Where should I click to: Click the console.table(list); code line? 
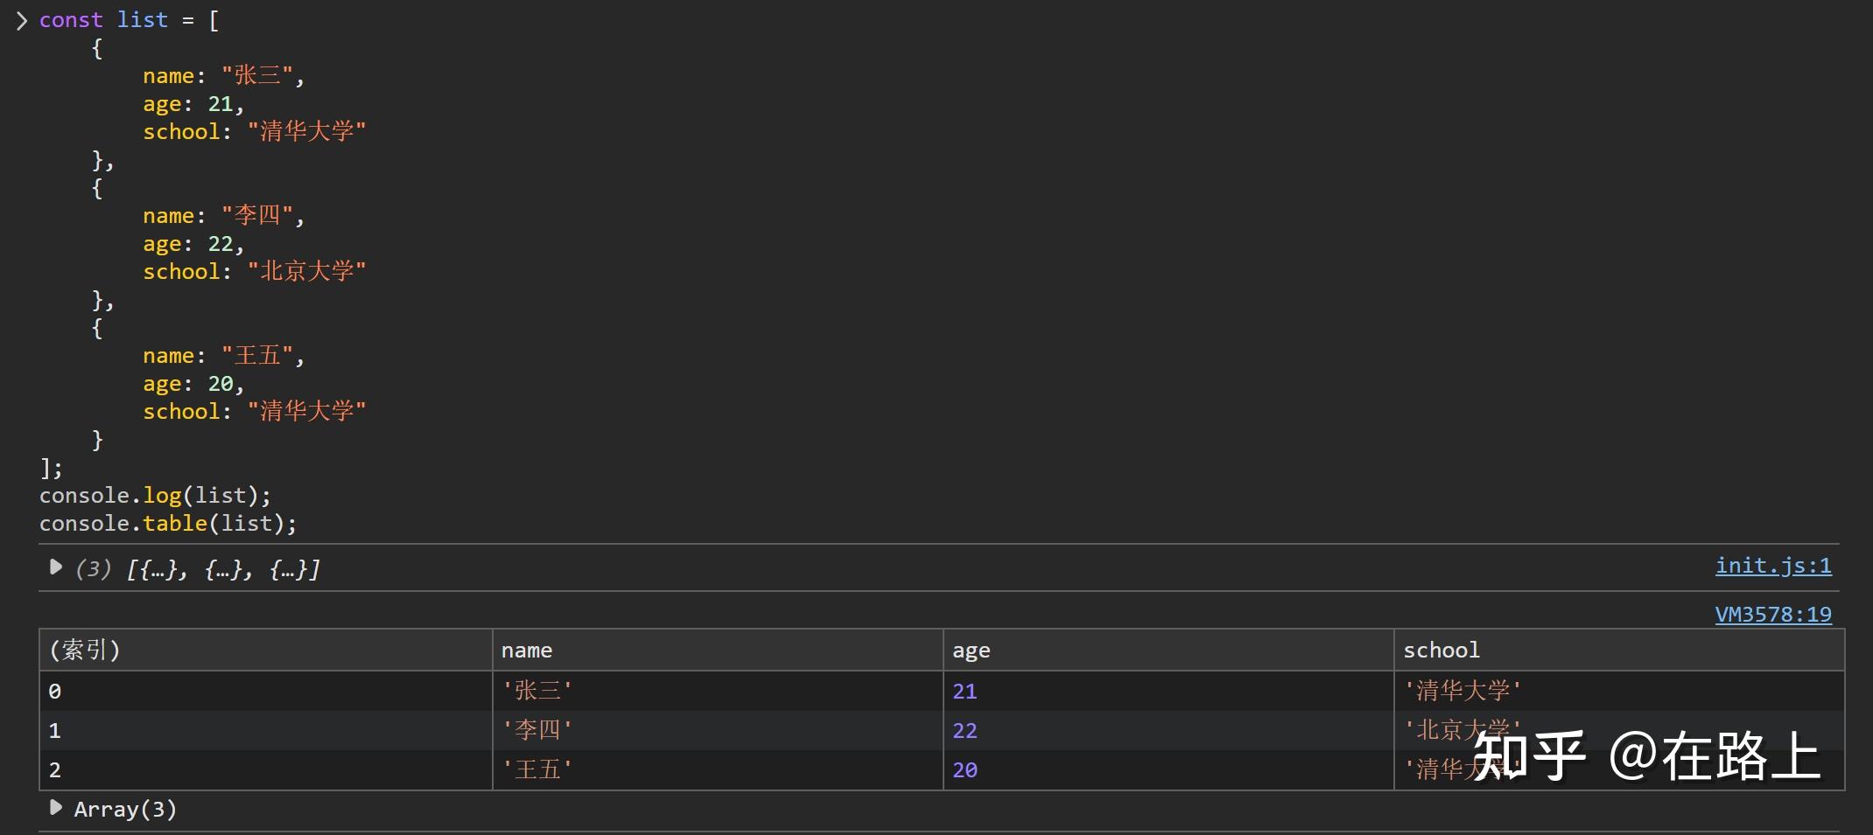point(168,524)
